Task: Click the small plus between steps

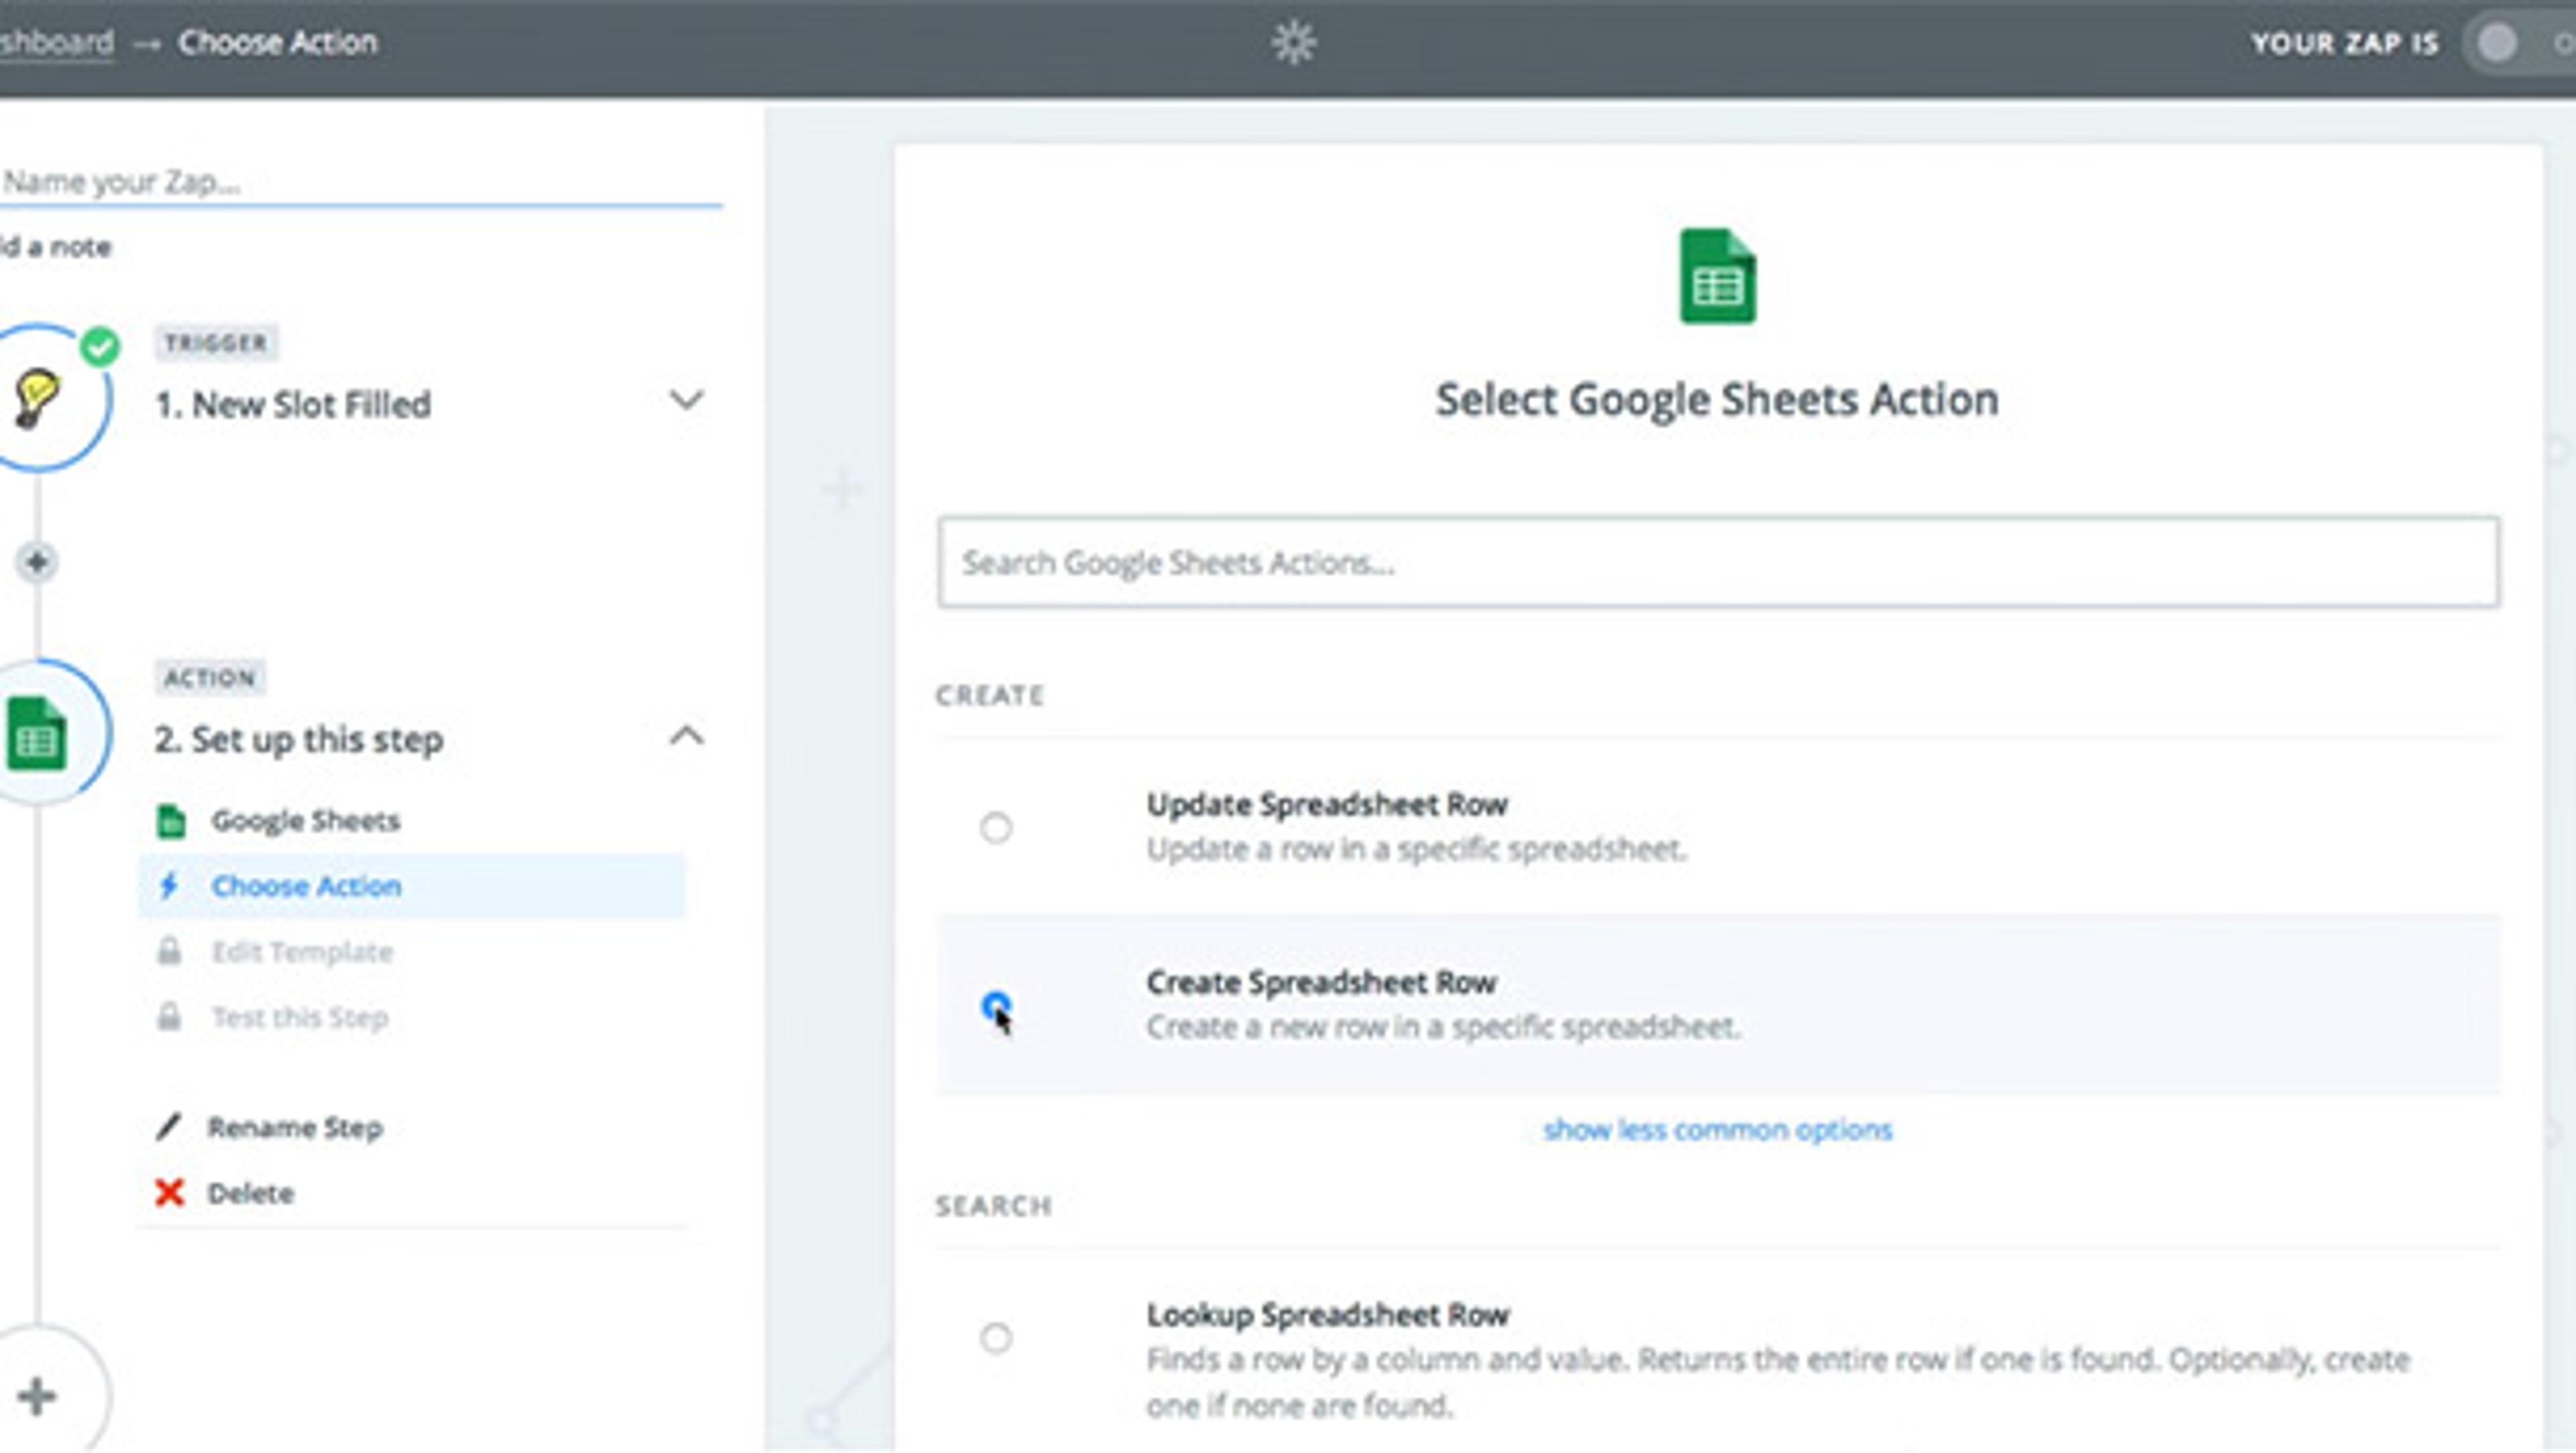Action: coord(37,562)
